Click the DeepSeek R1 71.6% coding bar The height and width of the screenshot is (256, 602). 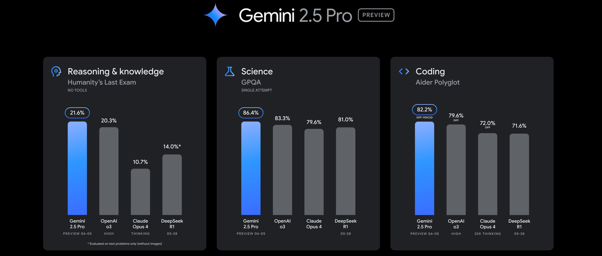coord(519,174)
